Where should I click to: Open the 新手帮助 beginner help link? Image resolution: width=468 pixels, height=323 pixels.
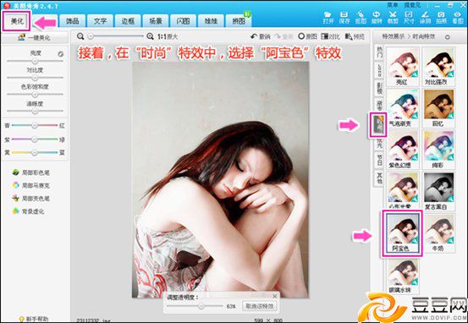(34, 319)
